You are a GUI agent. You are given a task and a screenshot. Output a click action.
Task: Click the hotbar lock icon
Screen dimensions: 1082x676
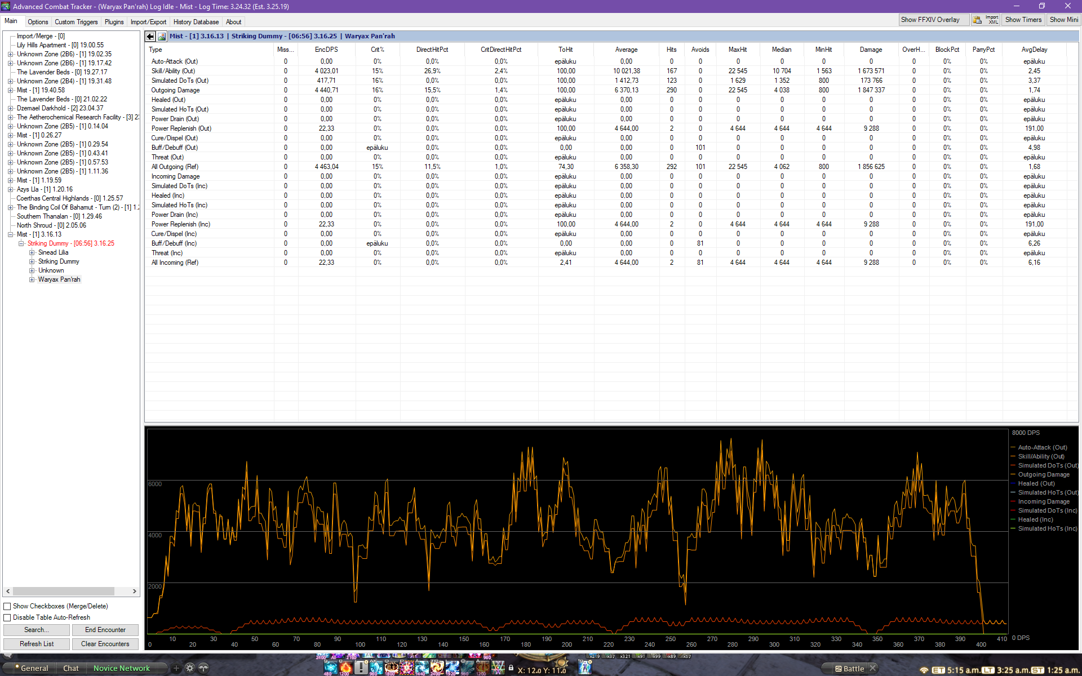click(511, 668)
